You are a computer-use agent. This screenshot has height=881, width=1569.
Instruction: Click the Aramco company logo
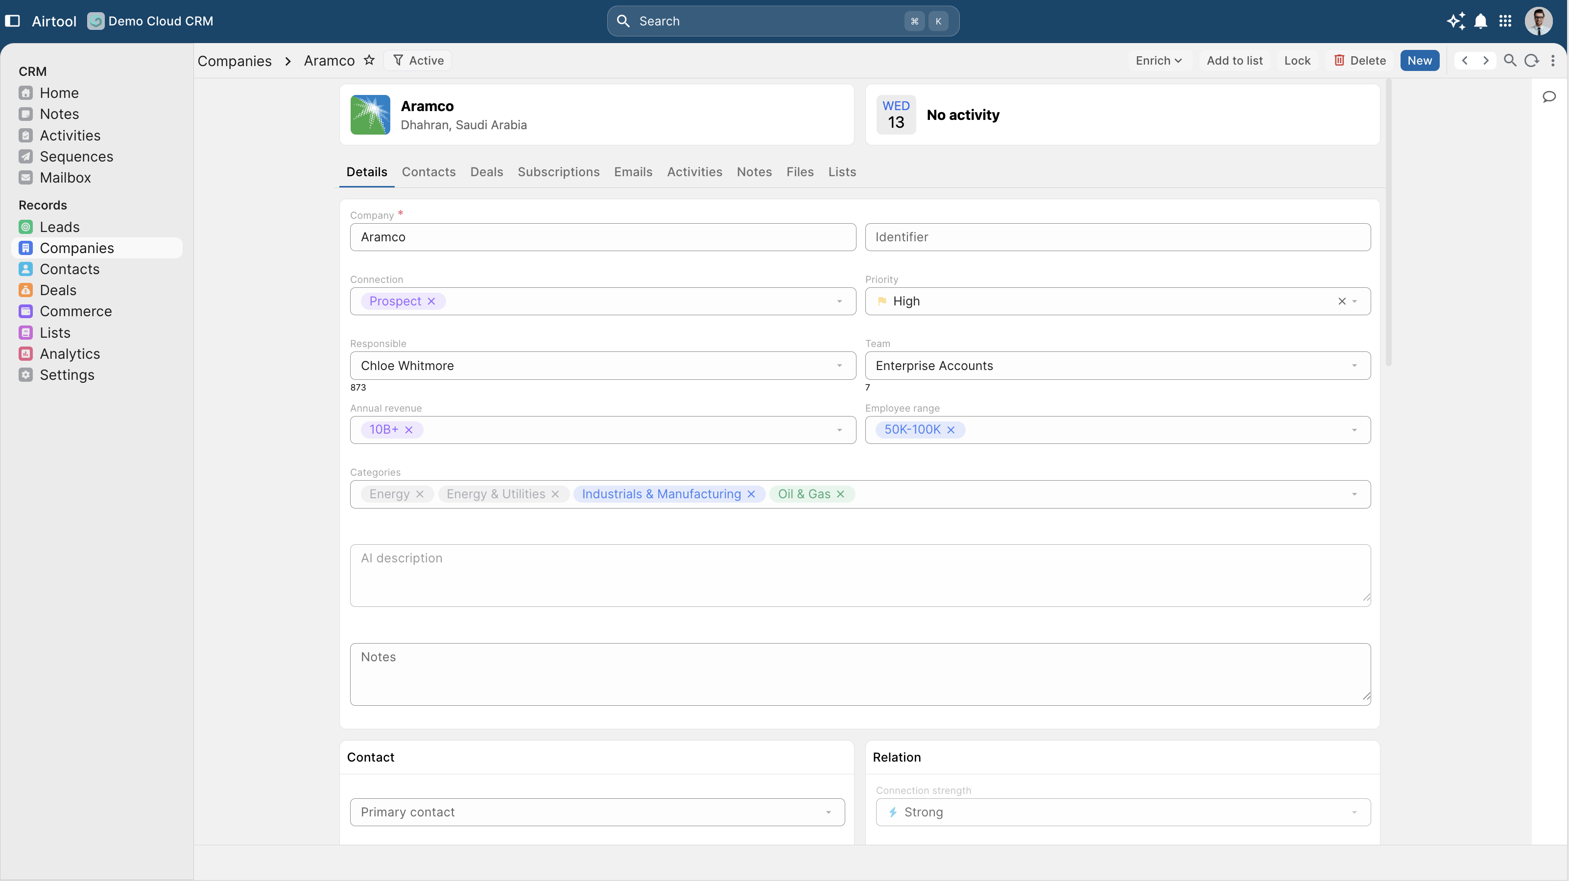point(370,115)
